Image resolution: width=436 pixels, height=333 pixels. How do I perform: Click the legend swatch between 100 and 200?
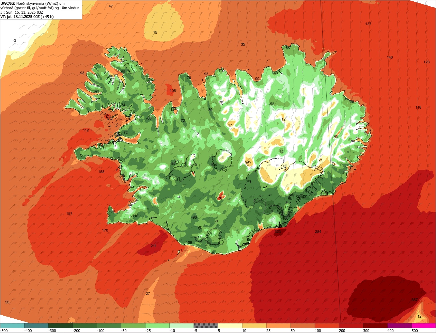tap(327, 326)
